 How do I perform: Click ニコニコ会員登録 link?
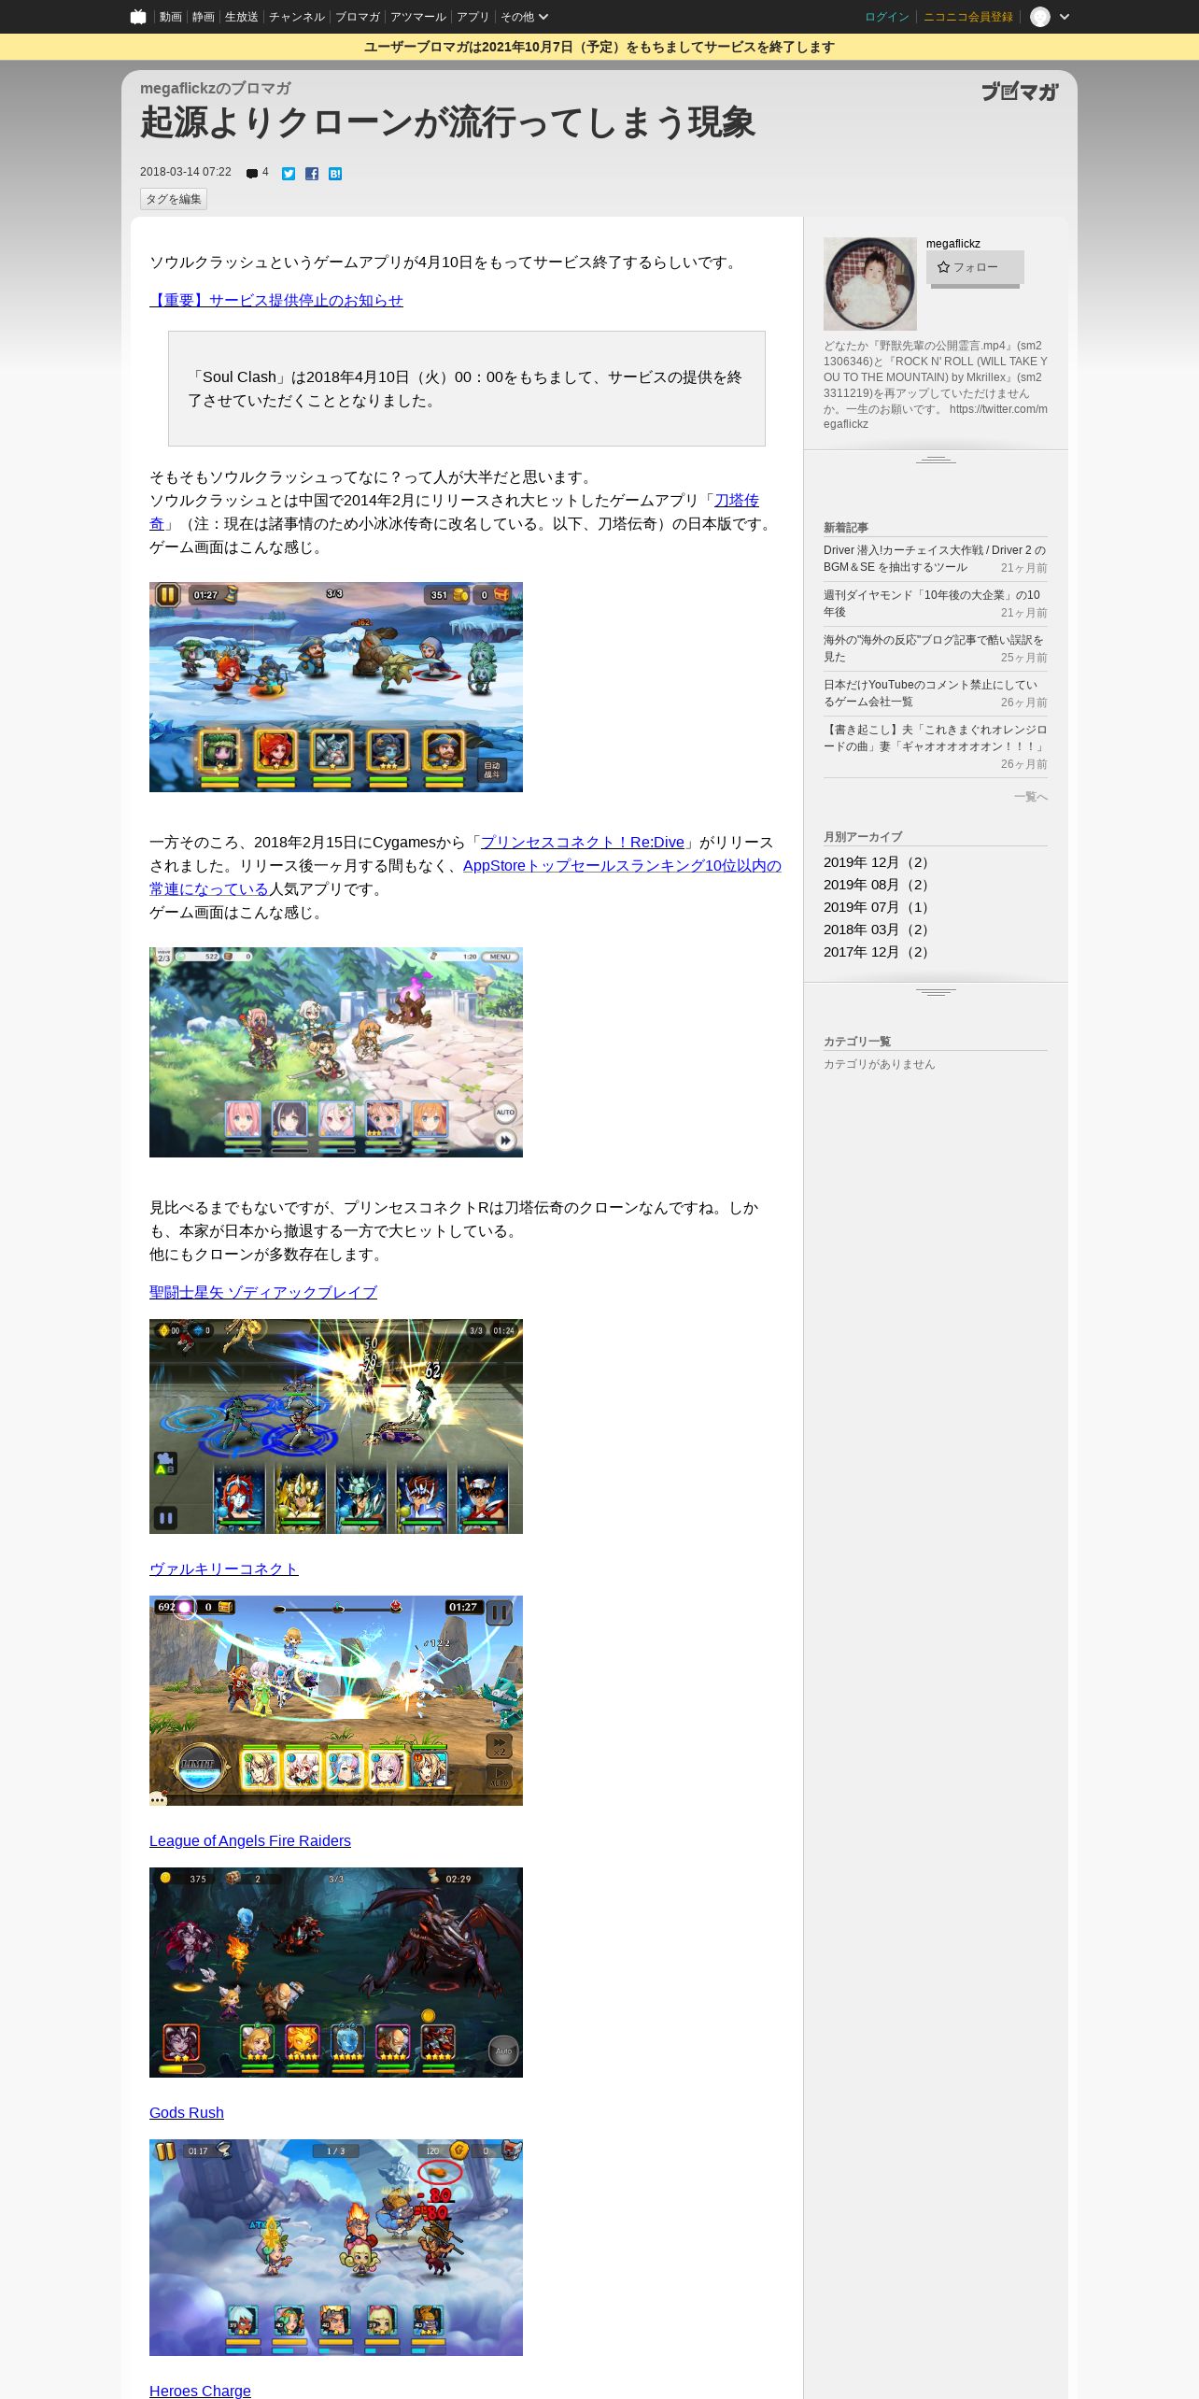(968, 17)
